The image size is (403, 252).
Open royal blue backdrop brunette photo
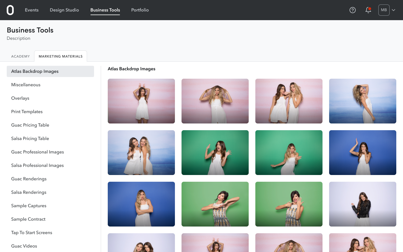[x=363, y=153]
